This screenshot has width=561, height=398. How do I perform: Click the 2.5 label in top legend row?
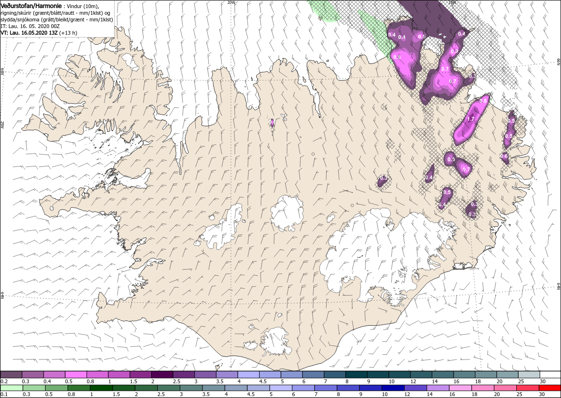click(176, 381)
